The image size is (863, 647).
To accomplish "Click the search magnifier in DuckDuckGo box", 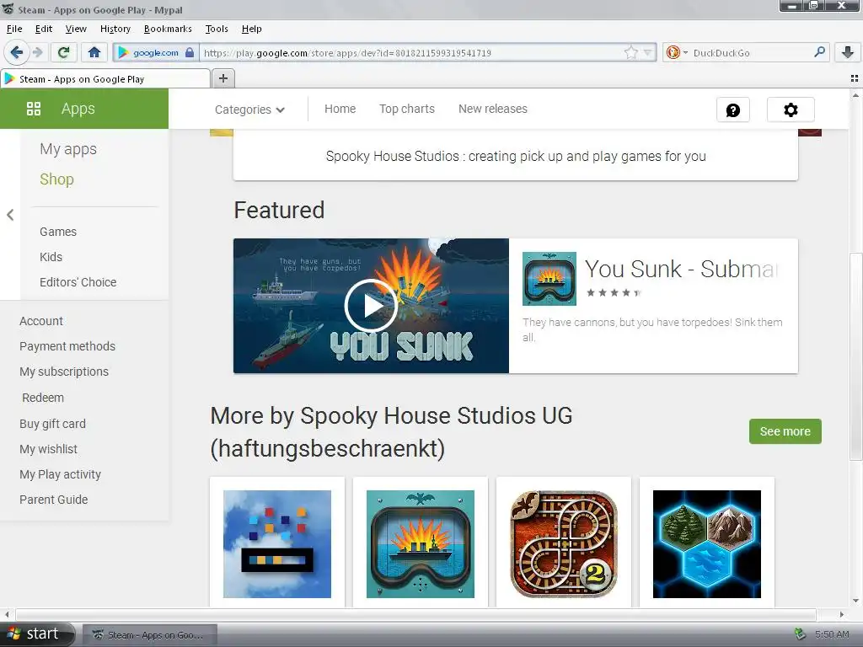I will click(819, 52).
